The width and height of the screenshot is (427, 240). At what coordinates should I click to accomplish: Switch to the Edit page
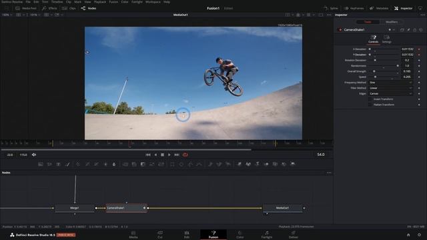pyautogui.click(x=187, y=235)
